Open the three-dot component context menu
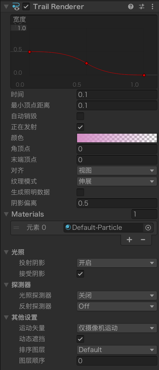The width and height of the screenshot is (159, 370). click(x=152, y=7)
